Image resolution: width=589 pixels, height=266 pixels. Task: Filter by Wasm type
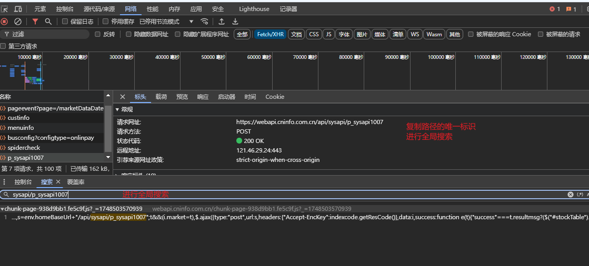pyautogui.click(x=434, y=34)
